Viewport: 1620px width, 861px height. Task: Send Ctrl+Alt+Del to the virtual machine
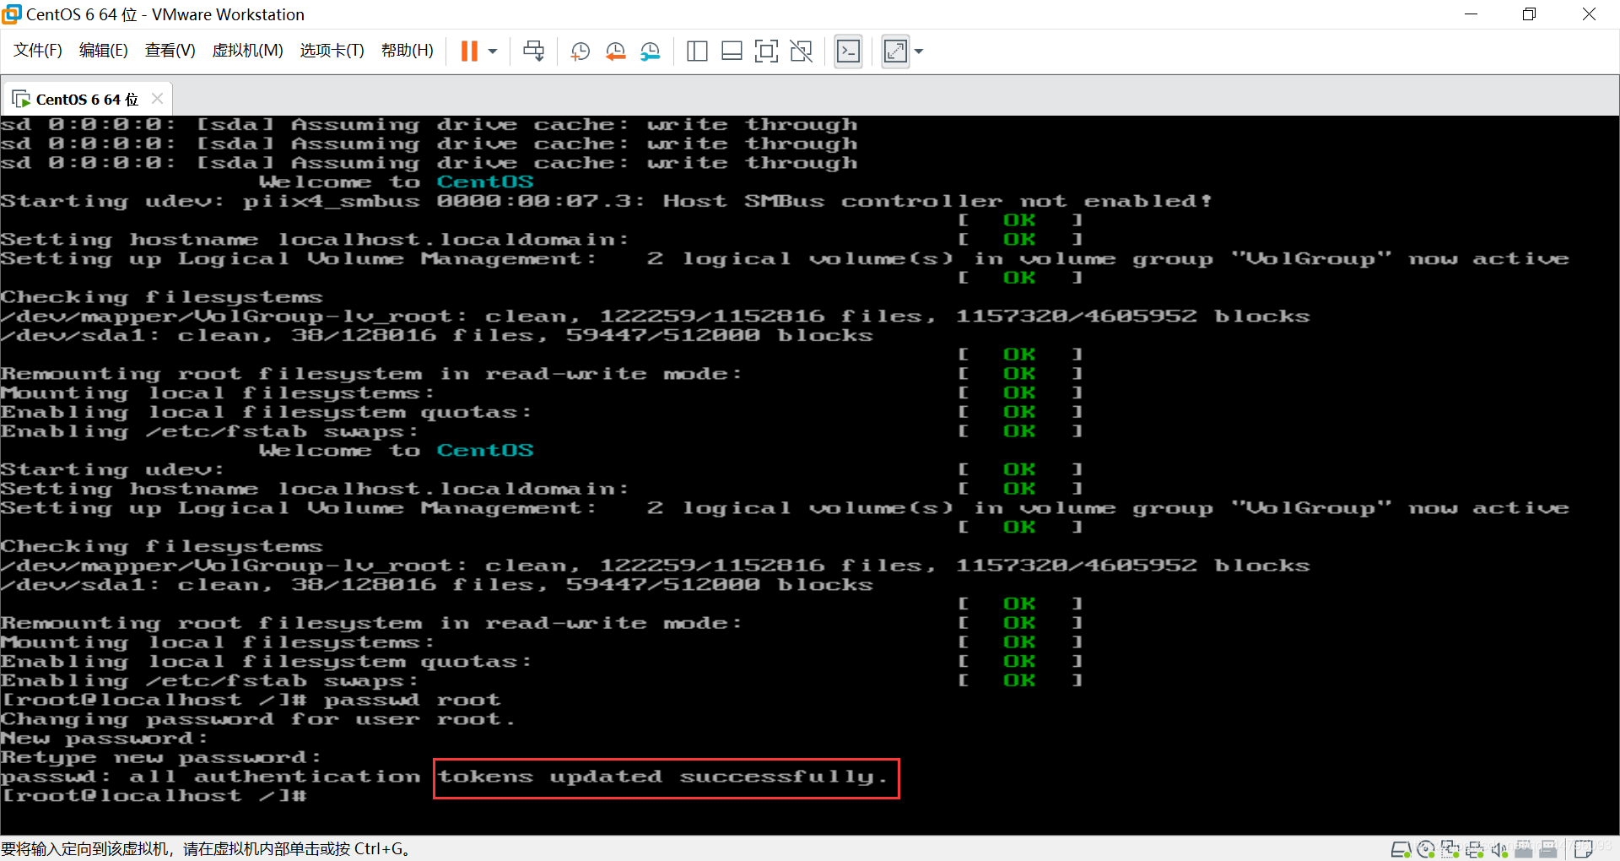533,51
